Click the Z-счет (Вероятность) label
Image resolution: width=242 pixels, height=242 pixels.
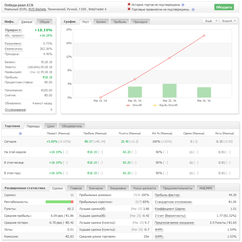(x=171, y=216)
